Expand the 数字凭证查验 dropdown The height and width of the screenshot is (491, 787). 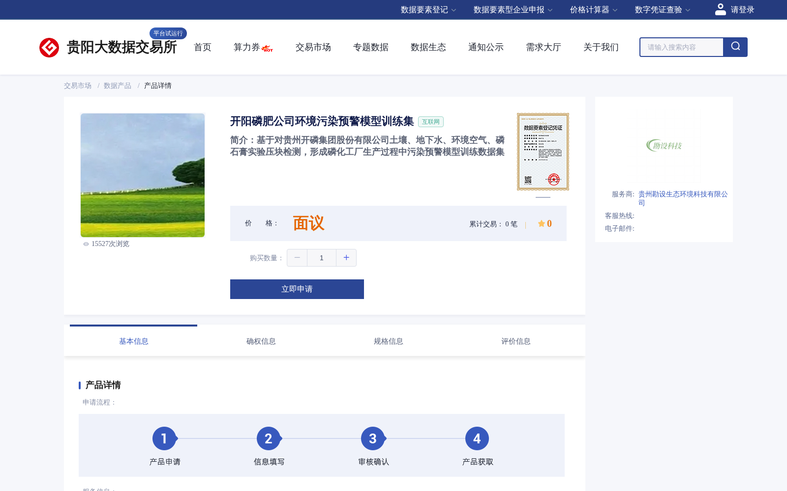coord(663,10)
